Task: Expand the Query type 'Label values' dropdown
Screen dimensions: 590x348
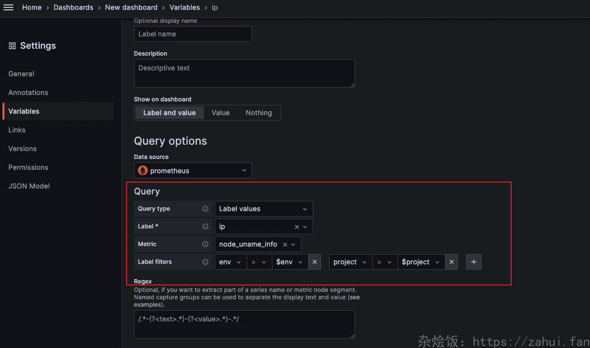Action: (x=263, y=209)
